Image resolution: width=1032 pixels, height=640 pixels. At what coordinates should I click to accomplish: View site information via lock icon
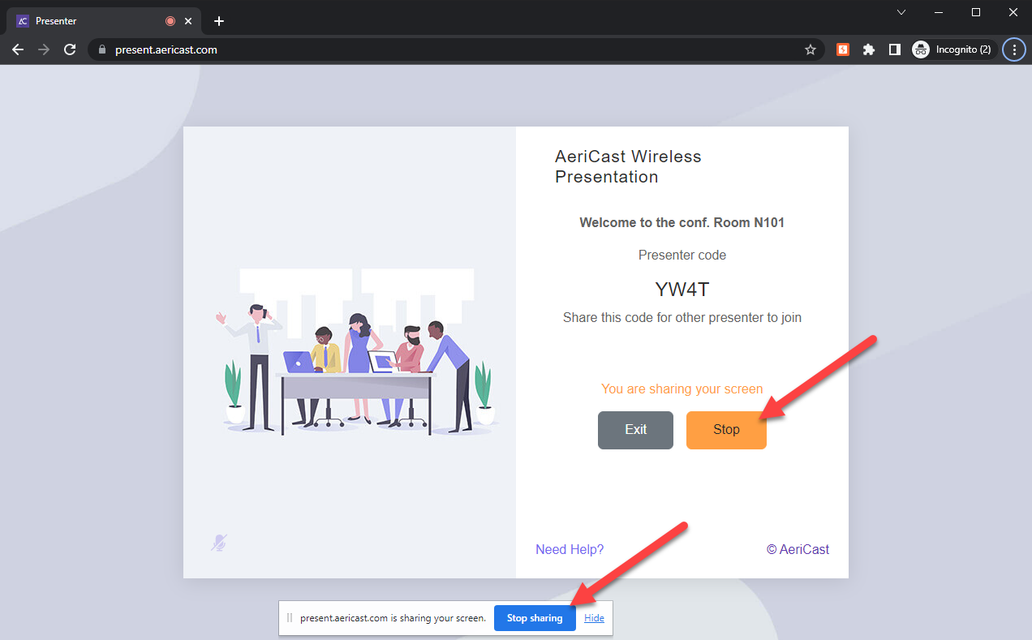pos(102,49)
